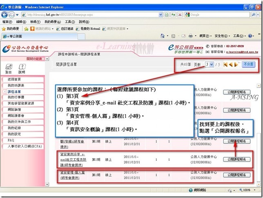Click the RSS feeds icon
Viewport: 263px width, 198px height.
pos(173,36)
